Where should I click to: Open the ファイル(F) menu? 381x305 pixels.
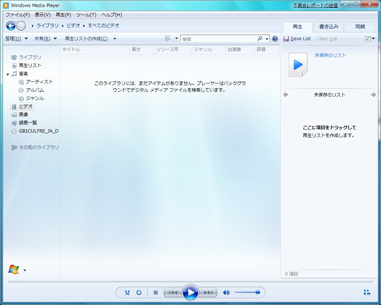[x=17, y=15]
